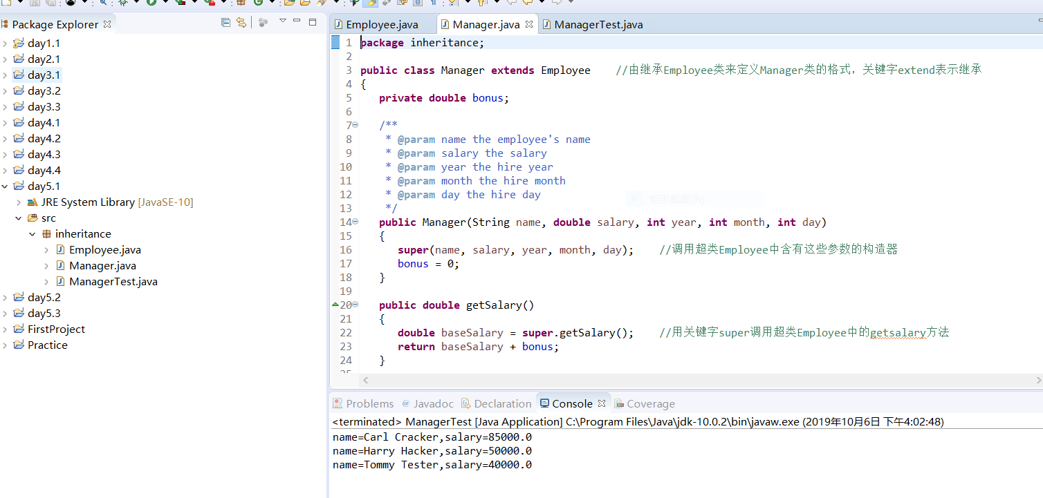Viewport: 1043px width, 498px height.
Task: Expand JRE System Library node
Action: pos(19,202)
